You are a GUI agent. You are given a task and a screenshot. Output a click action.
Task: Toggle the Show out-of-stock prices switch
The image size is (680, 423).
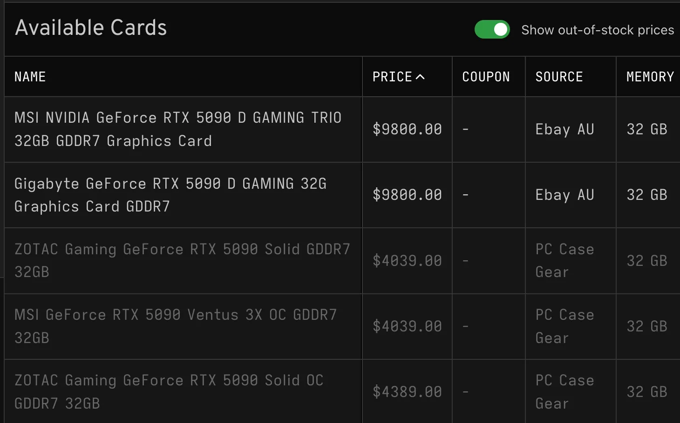coord(492,29)
